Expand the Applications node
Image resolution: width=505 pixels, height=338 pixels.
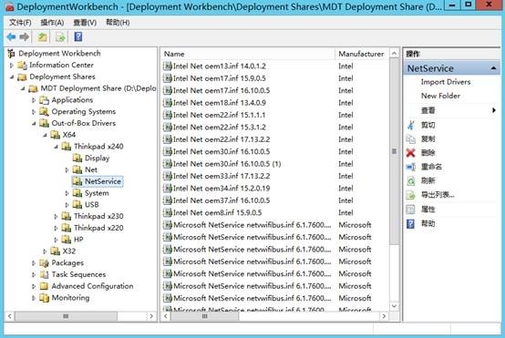click(x=34, y=100)
